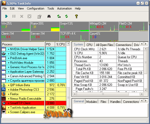Click the NVIDIA Driver Helper window icon
The width and height of the screenshot is (150, 124).
[x=4, y=49]
